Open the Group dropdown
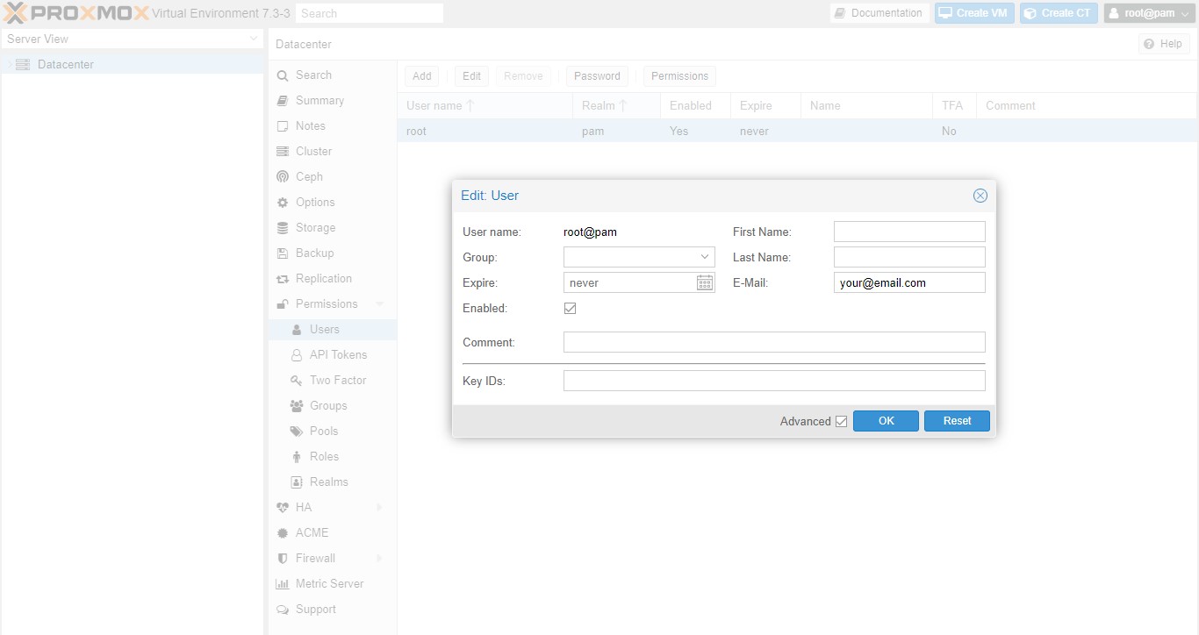 point(704,257)
